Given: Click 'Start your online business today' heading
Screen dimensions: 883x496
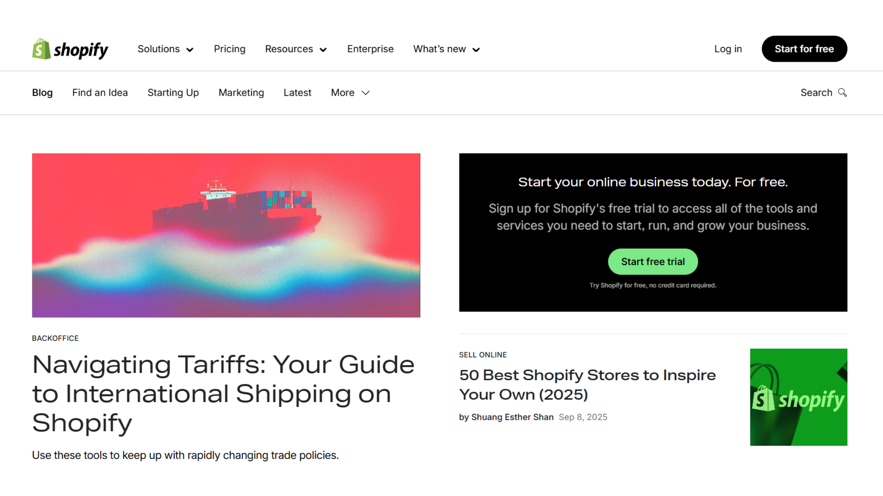Looking at the screenshot, I should pyautogui.click(x=653, y=182).
